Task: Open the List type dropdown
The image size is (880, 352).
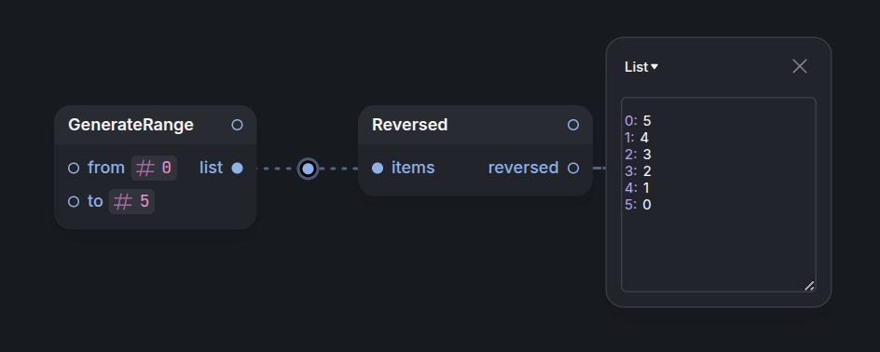Action: coord(641,67)
